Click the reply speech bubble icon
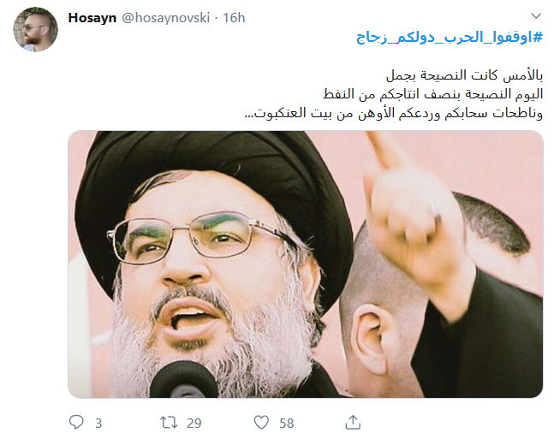554x433 pixels. pos(76,422)
